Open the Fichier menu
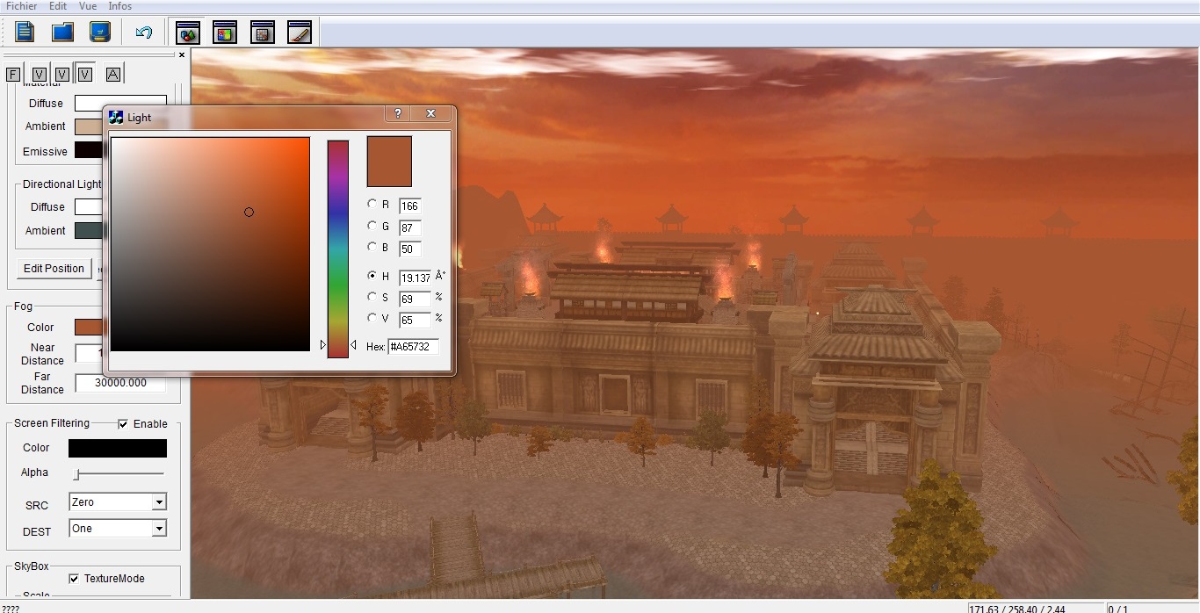 [22, 6]
